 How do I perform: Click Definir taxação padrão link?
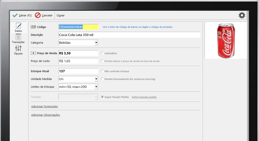[x=144, y=97]
